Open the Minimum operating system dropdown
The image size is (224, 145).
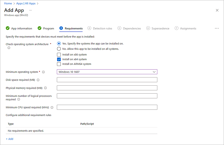click(x=107, y=72)
